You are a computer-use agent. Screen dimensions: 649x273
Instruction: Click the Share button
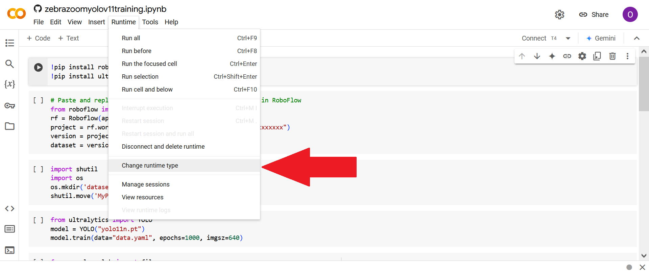(x=594, y=15)
